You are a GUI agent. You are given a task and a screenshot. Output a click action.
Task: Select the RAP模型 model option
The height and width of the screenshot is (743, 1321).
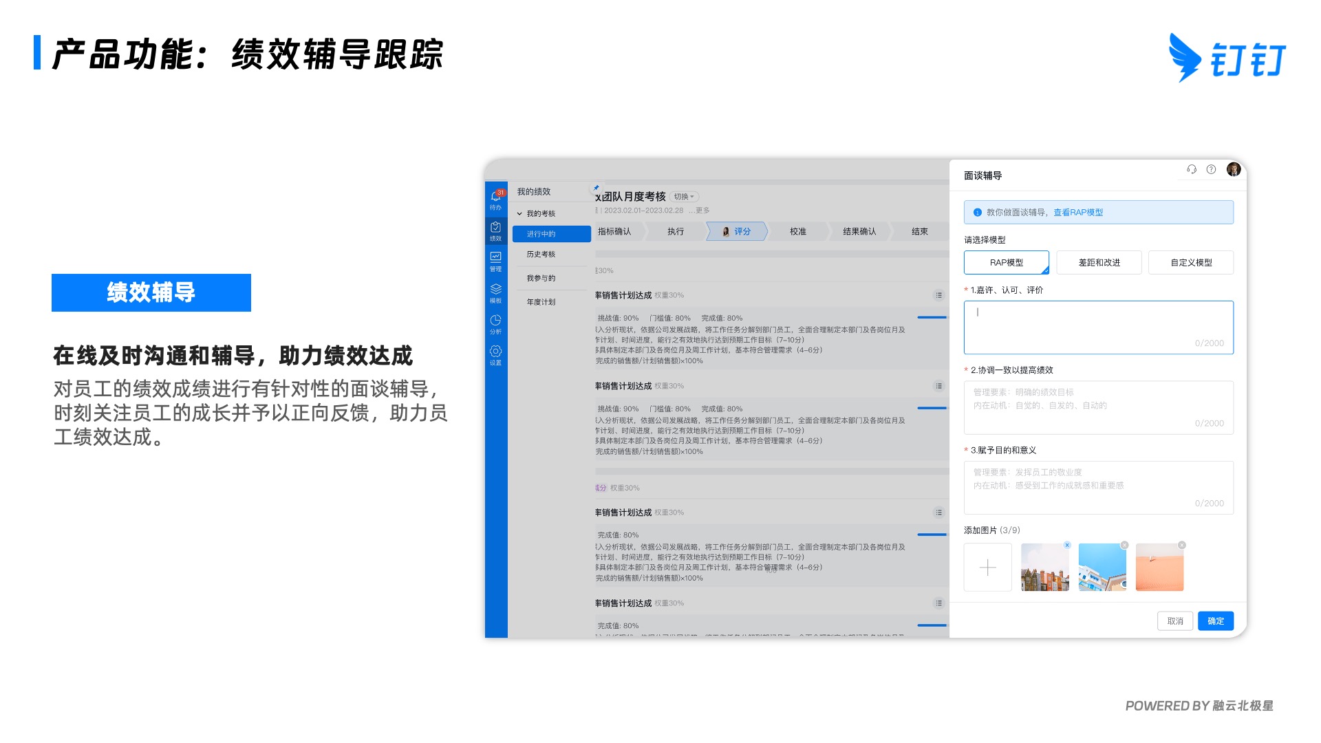click(x=1006, y=263)
